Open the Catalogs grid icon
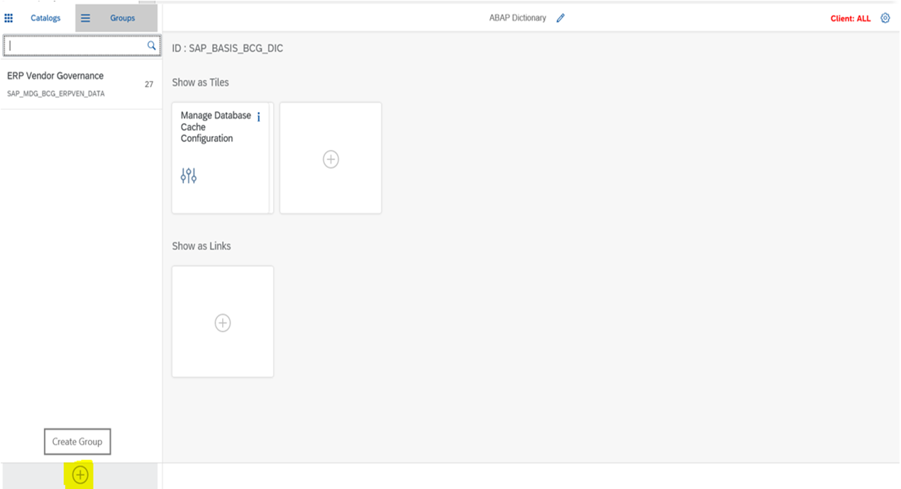This screenshot has height=489, width=901. click(9, 18)
